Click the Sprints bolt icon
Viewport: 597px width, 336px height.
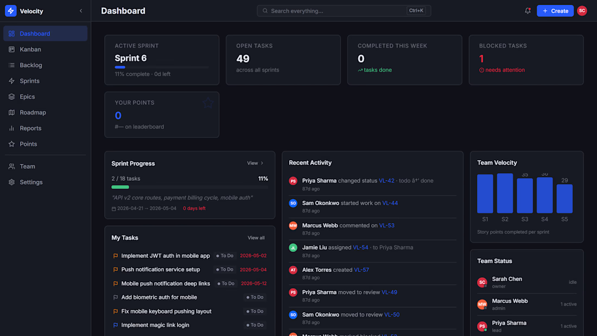(x=12, y=81)
